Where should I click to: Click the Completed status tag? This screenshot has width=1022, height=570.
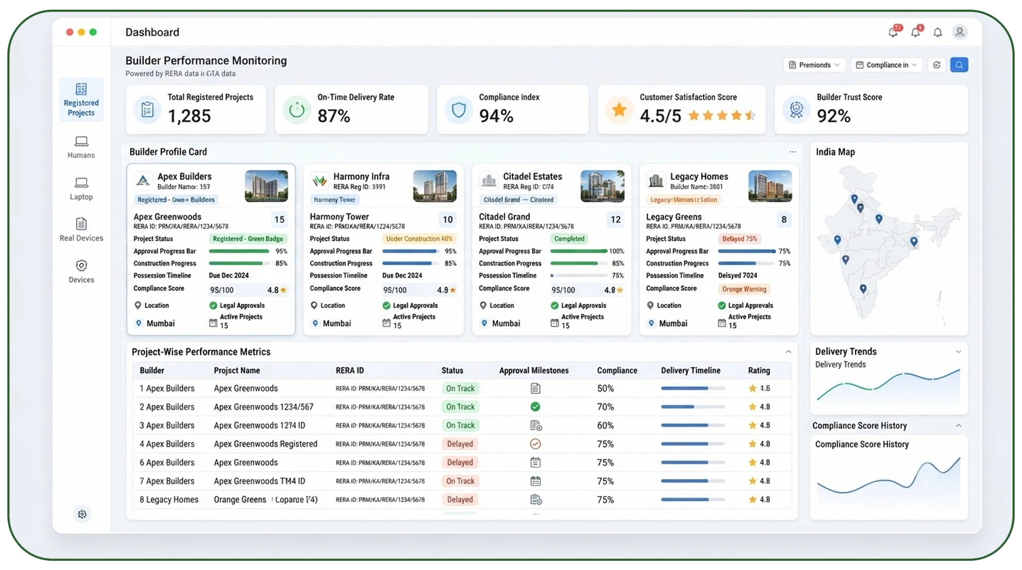[569, 239]
